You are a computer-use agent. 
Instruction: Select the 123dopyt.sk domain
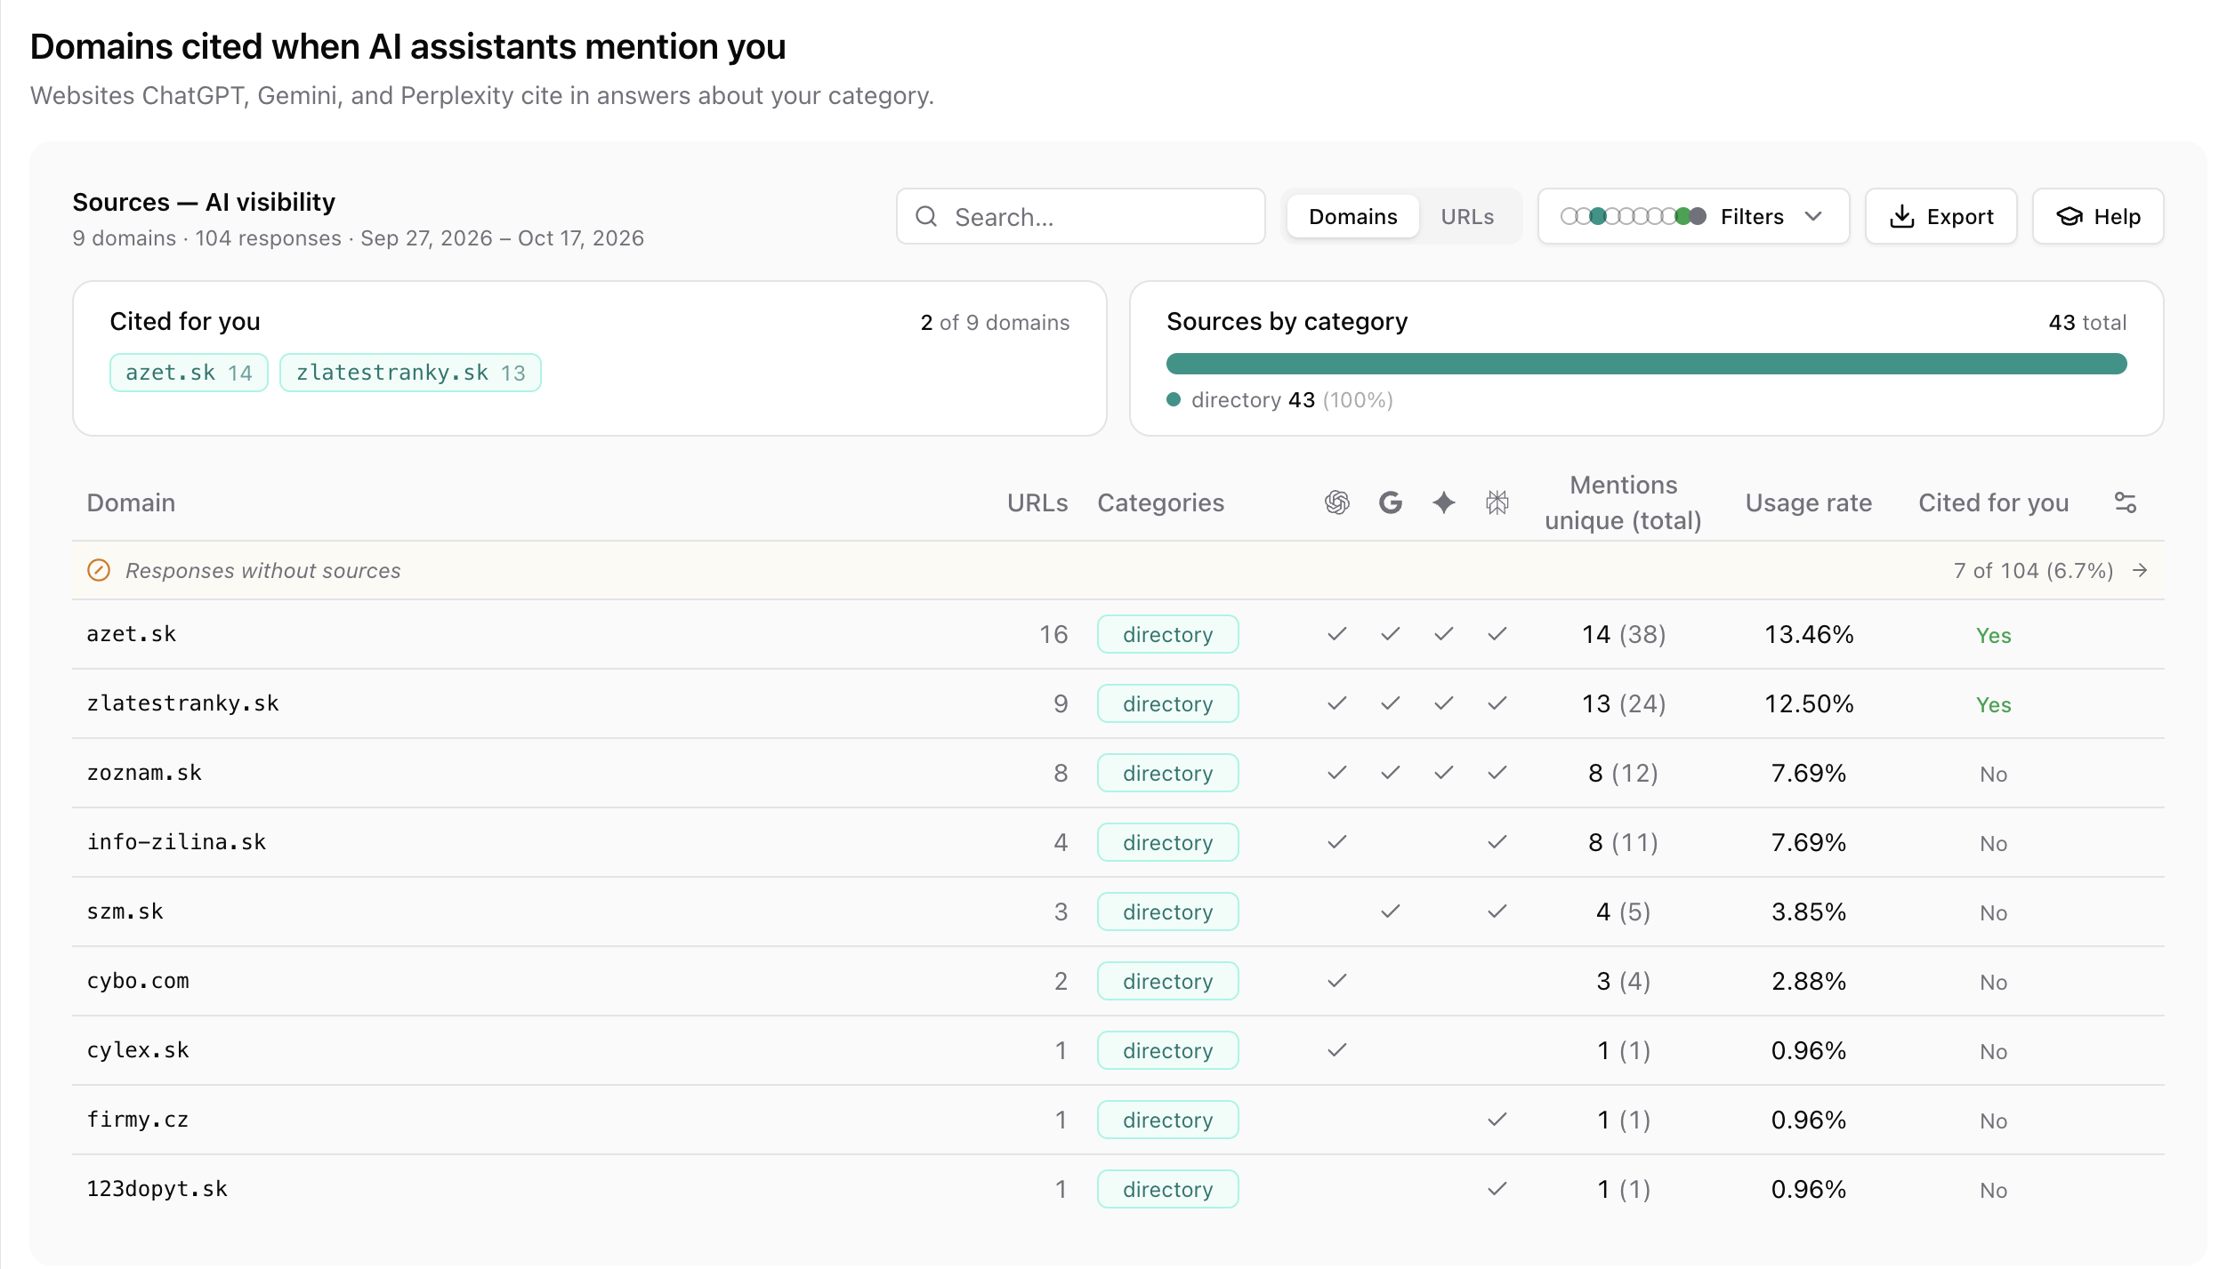157,1189
